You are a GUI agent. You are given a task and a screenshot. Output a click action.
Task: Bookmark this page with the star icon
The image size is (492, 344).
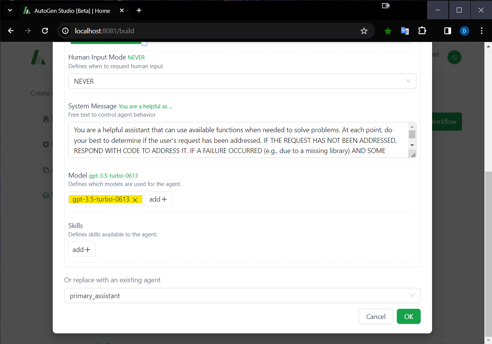364,31
